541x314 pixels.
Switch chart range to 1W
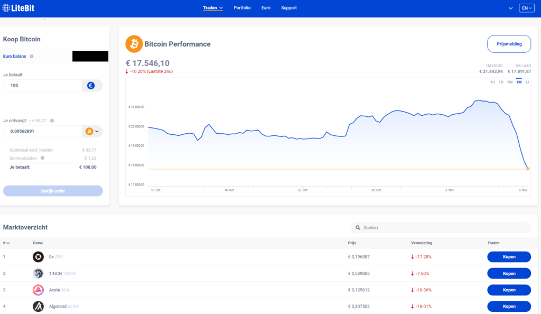coord(510,82)
